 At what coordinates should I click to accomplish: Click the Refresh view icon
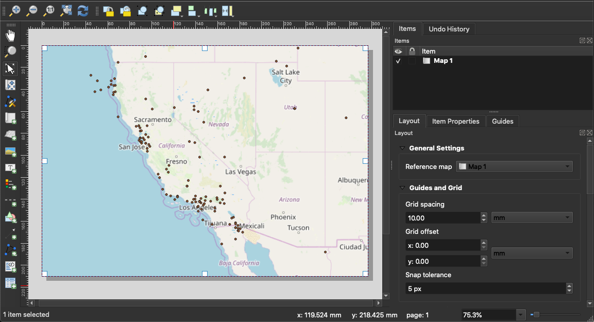tap(83, 10)
